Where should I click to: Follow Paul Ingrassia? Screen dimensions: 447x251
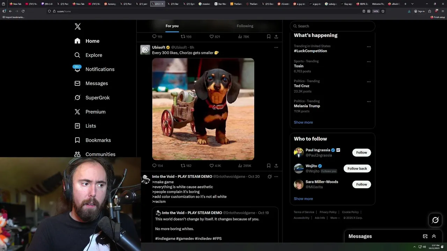361,152
